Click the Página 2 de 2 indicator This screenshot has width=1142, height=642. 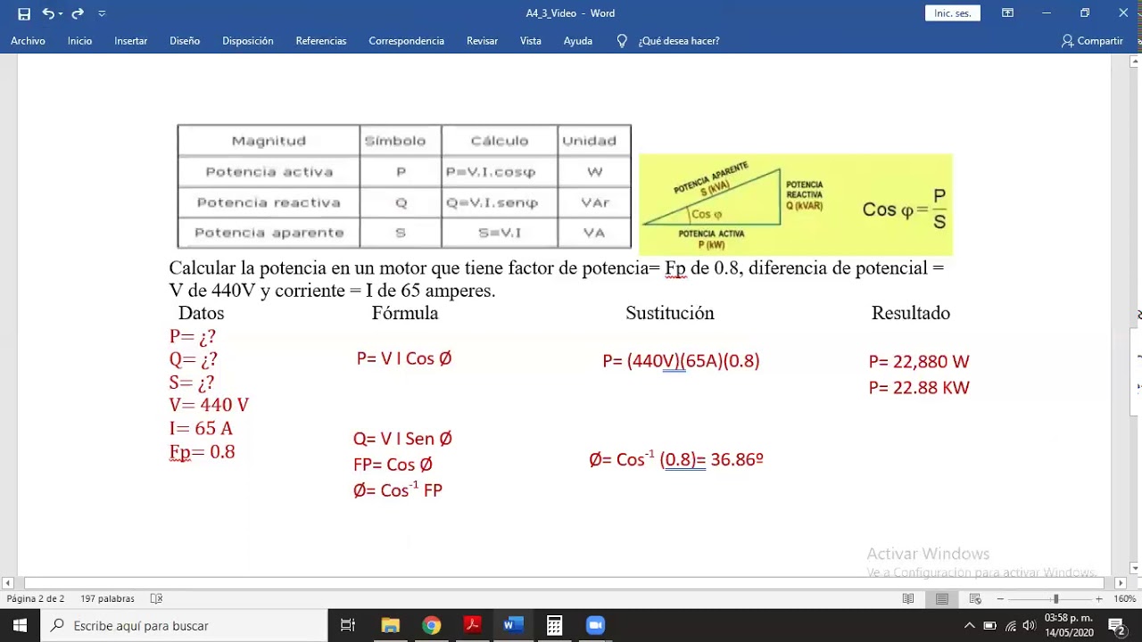36,599
